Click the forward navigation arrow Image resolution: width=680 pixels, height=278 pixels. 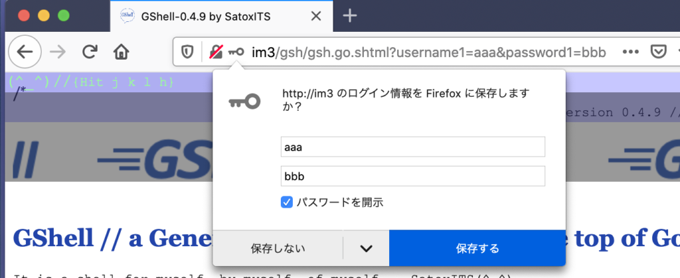[x=58, y=52]
